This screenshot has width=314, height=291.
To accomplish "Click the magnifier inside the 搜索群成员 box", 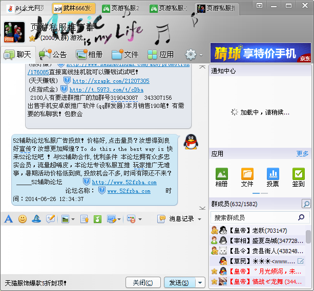I will (x=301, y=217).
